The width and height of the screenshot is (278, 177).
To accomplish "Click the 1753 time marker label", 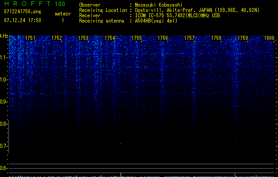I will click(84, 38).
